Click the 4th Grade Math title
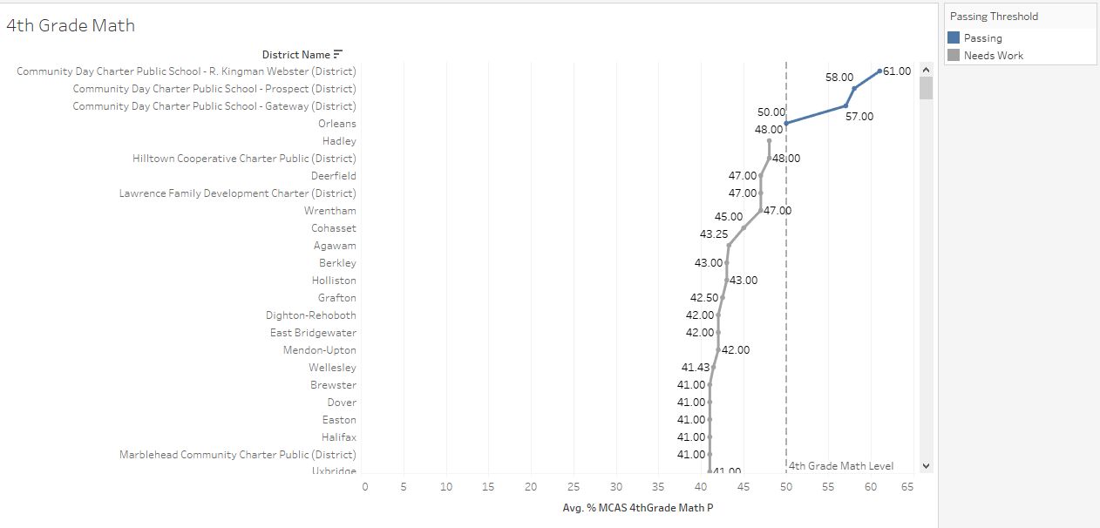1100x528 pixels. (70, 26)
